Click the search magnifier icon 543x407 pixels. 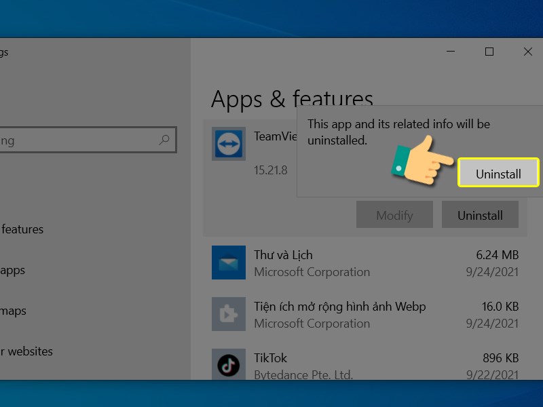[164, 140]
